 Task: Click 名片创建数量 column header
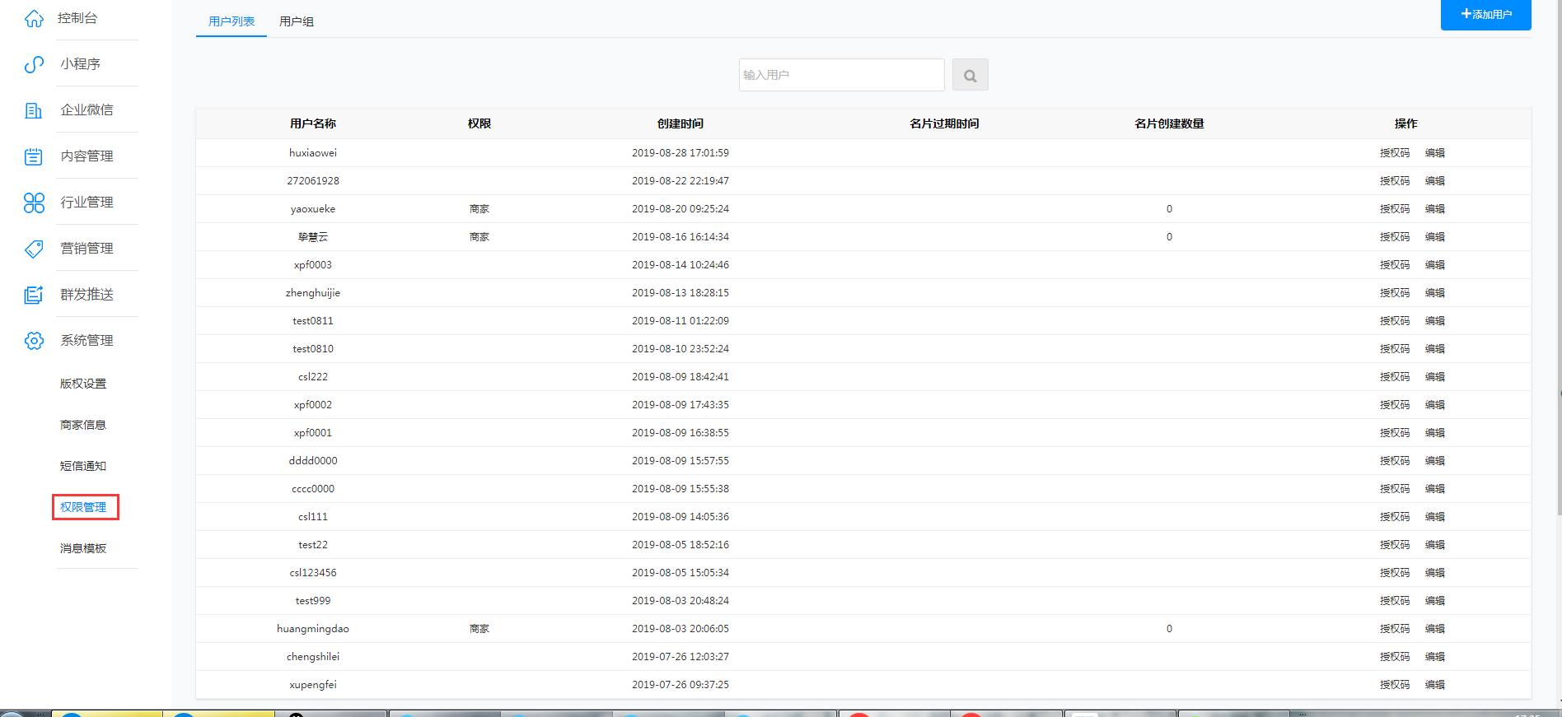tap(1169, 123)
